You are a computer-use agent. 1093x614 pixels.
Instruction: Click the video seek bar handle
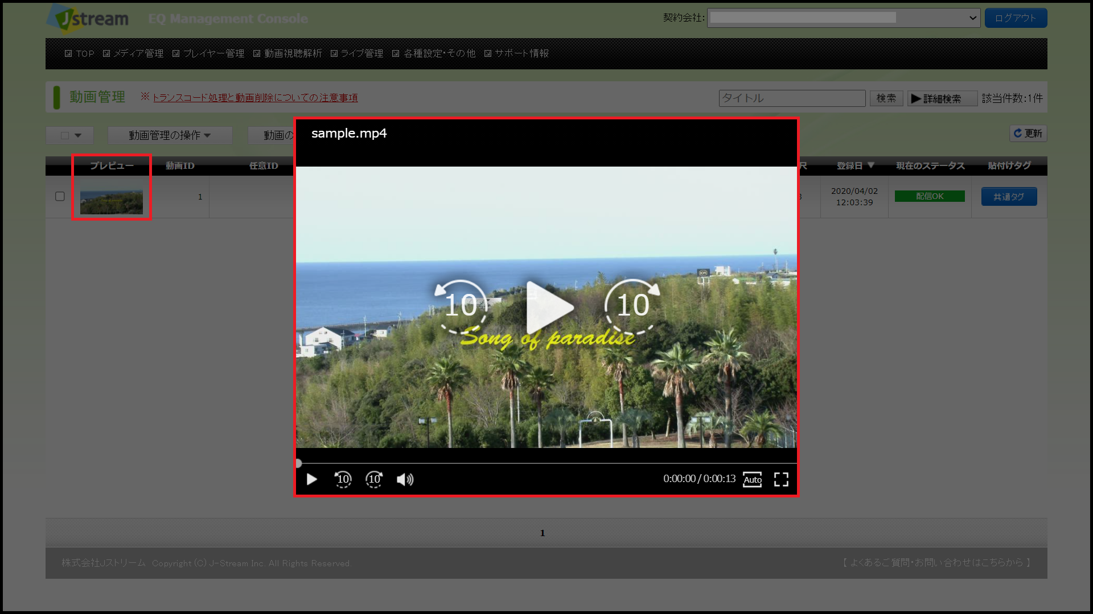click(x=298, y=463)
